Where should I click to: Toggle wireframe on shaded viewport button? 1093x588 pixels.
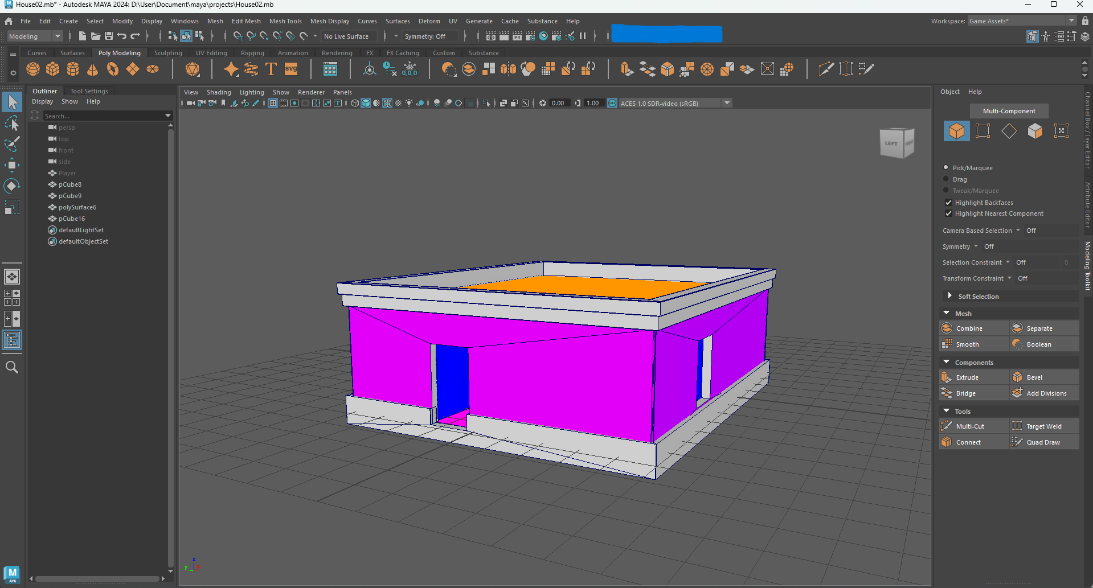pyautogui.click(x=387, y=103)
